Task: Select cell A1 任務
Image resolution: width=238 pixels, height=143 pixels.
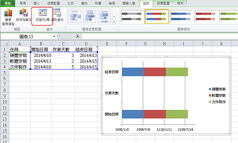Action: tap(20, 49)
